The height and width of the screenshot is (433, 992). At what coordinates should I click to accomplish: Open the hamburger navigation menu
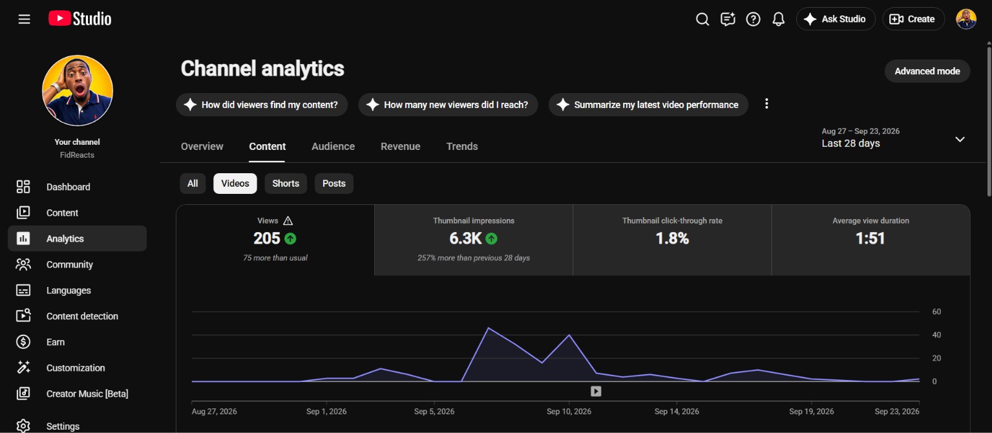[25, 19]
